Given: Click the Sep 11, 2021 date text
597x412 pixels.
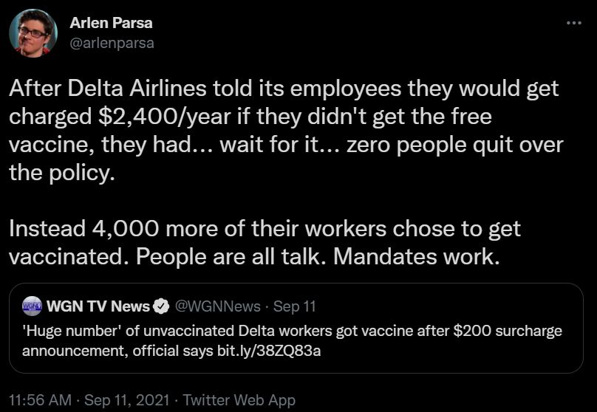Looking at the screenshot, I should [129, 400].
